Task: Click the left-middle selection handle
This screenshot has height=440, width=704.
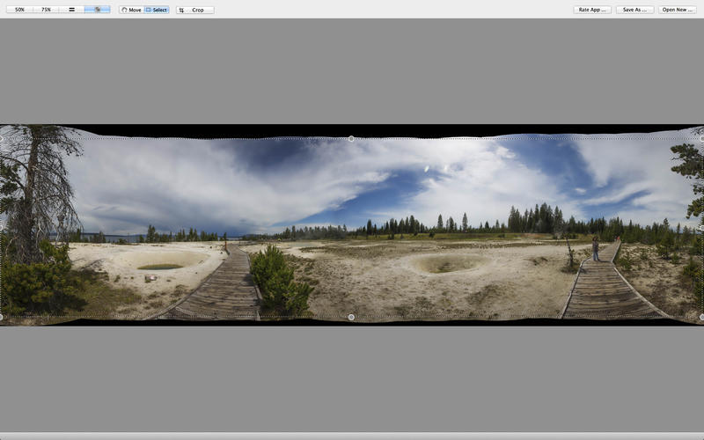Action: click(x=2, y=228)
